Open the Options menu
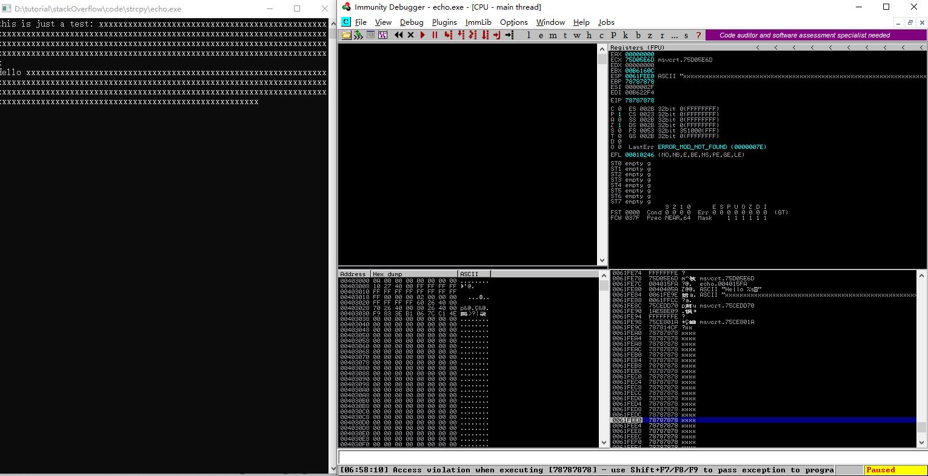This screenshot has height=476, width=928. (514, 22)
